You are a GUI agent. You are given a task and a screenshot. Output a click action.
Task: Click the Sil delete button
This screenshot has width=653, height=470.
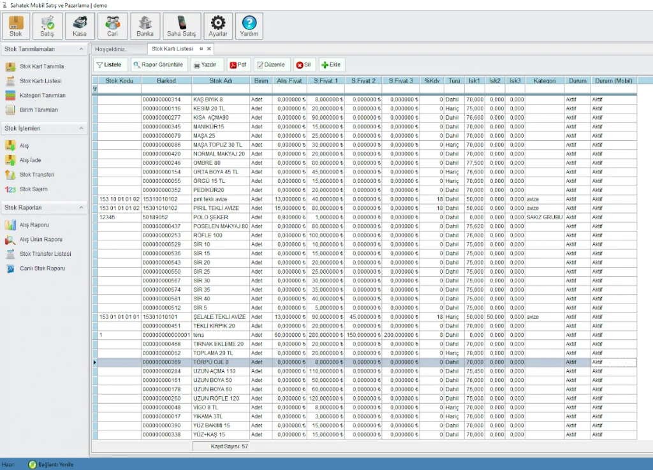[304, 64]
